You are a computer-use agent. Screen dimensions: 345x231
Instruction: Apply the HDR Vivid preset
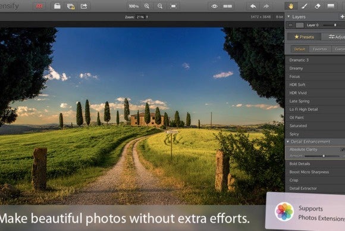315,93
